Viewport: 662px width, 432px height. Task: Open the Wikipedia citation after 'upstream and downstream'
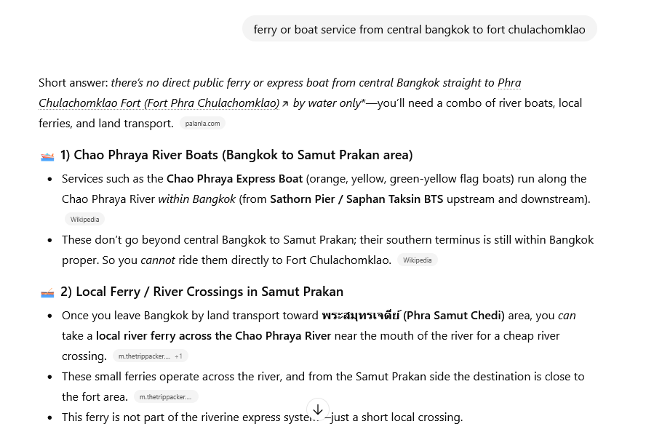click(85, 220)
